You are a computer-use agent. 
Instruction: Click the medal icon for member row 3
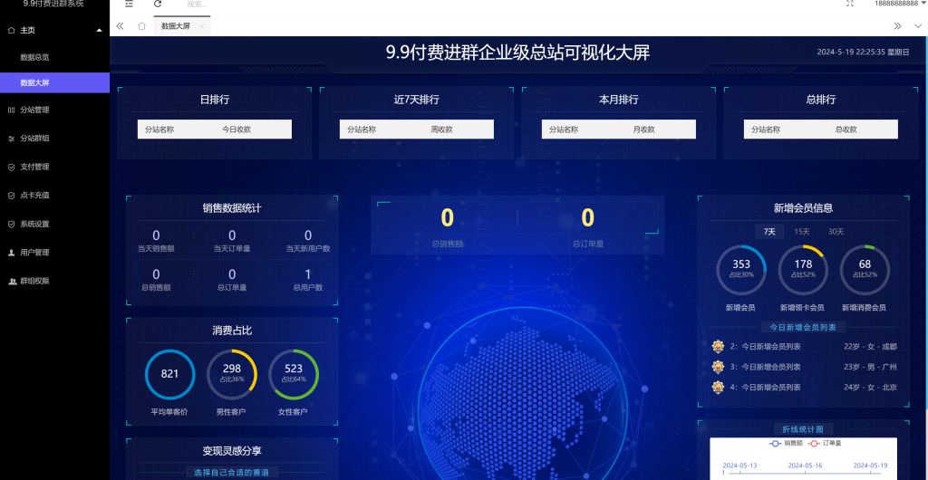[x=718, y=367]
